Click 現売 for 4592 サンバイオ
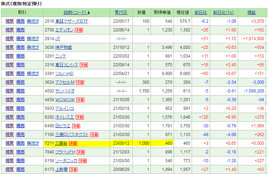This screenshot has width=269, height=174. [21, 91]
